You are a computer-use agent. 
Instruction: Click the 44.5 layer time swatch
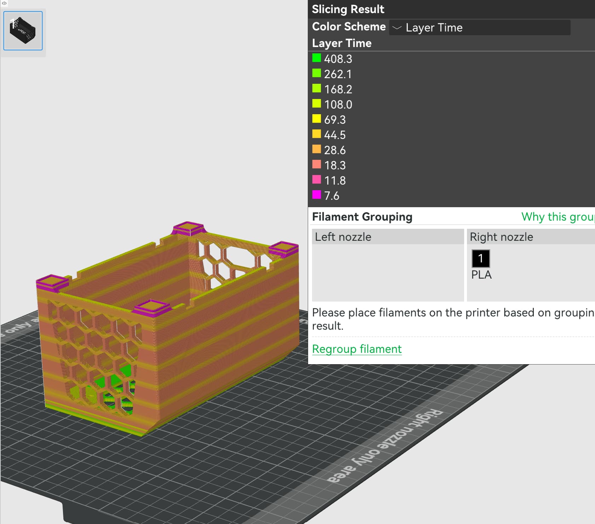click(x=317, y=134)
